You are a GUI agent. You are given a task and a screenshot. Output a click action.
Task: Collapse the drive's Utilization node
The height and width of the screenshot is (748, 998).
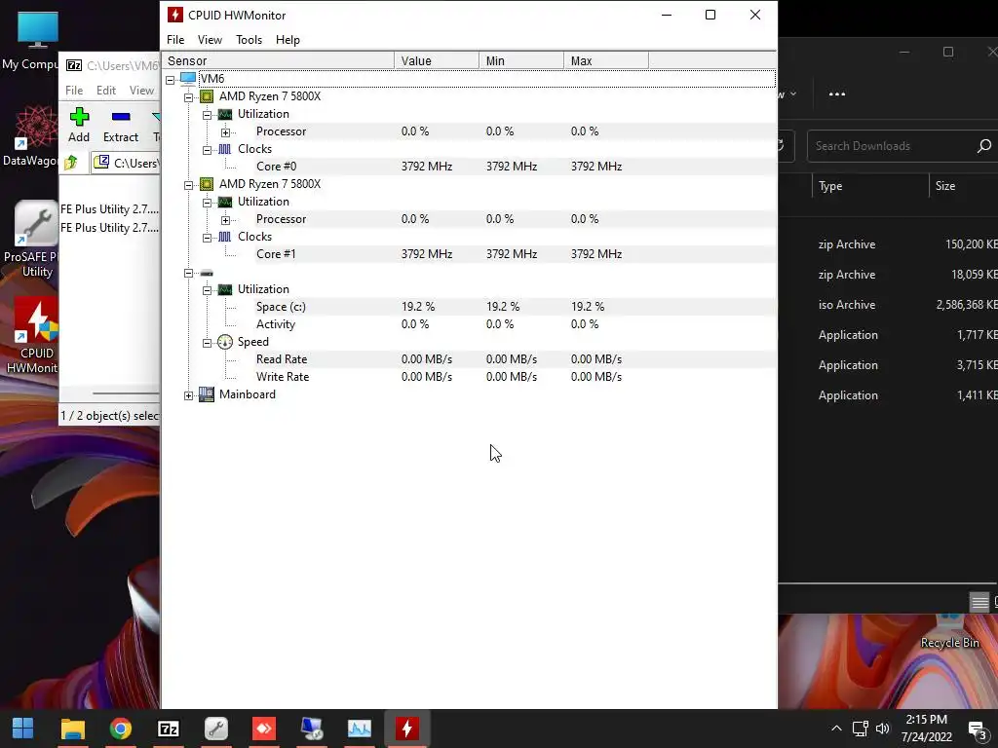point(207,290)
